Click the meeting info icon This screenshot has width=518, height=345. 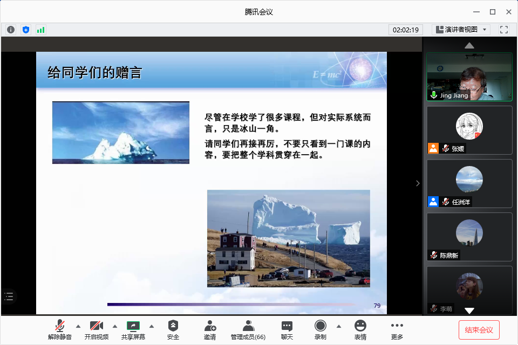(x=11, y=30)
